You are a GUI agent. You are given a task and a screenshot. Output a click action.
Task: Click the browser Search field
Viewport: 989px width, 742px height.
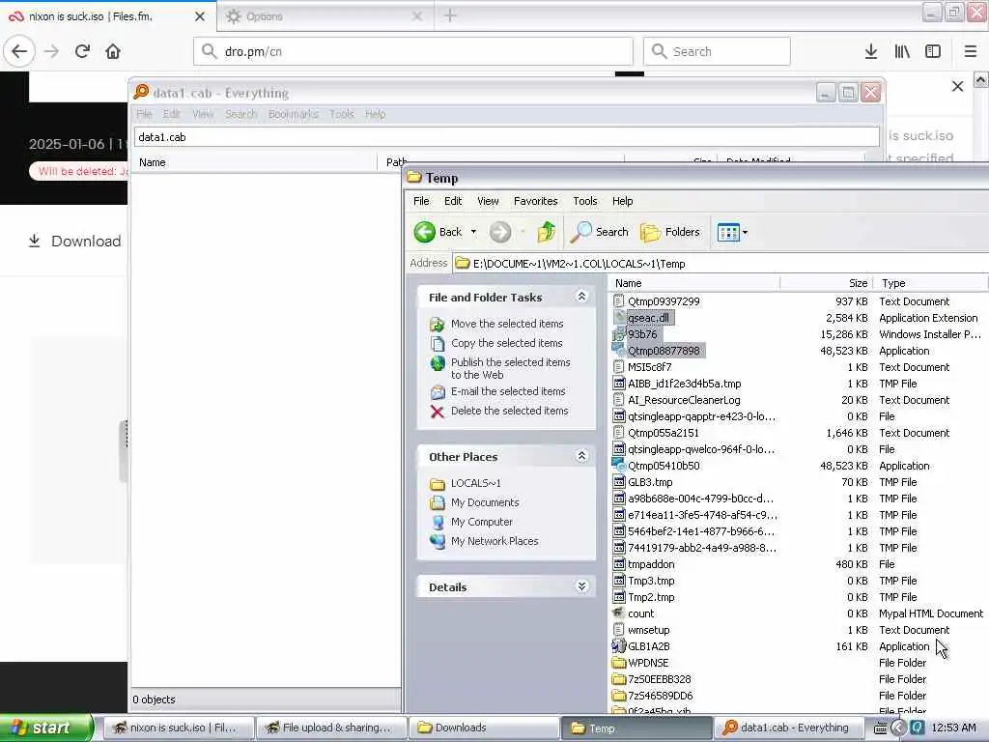pos(717,51)
